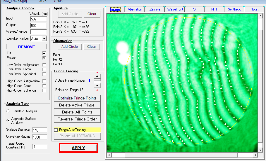Click the Input wavelength field
Viewport: 266px width, 161px height.
point(38,19)
